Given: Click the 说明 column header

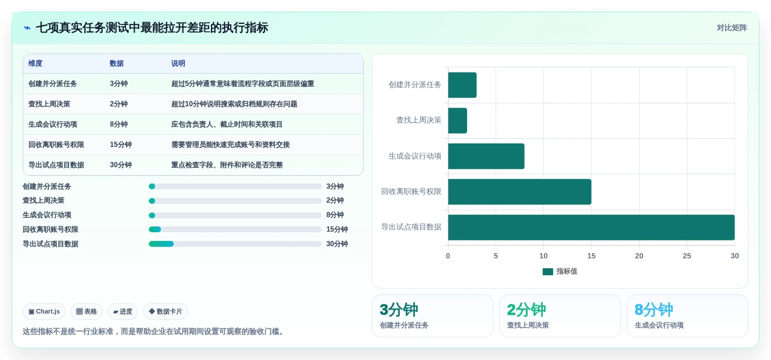Looking at the screenshot, I should tap(178, 63).
